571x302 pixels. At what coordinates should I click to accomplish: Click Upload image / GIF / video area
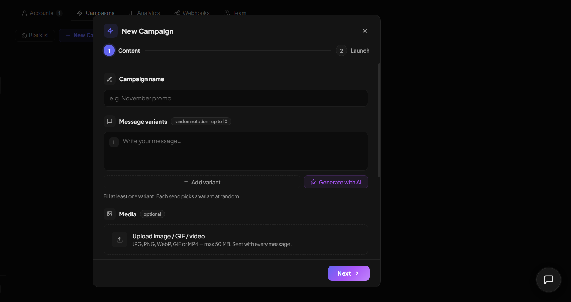(x=235, y=240)
